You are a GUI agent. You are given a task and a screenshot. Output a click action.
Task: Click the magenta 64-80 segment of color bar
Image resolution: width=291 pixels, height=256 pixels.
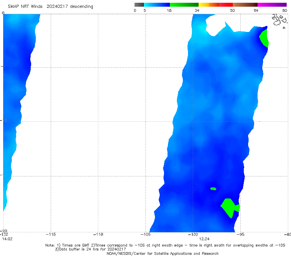(x=272, y=5)
